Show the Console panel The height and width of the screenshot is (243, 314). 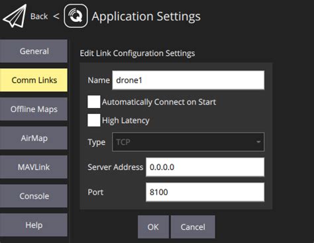(34, 196)
